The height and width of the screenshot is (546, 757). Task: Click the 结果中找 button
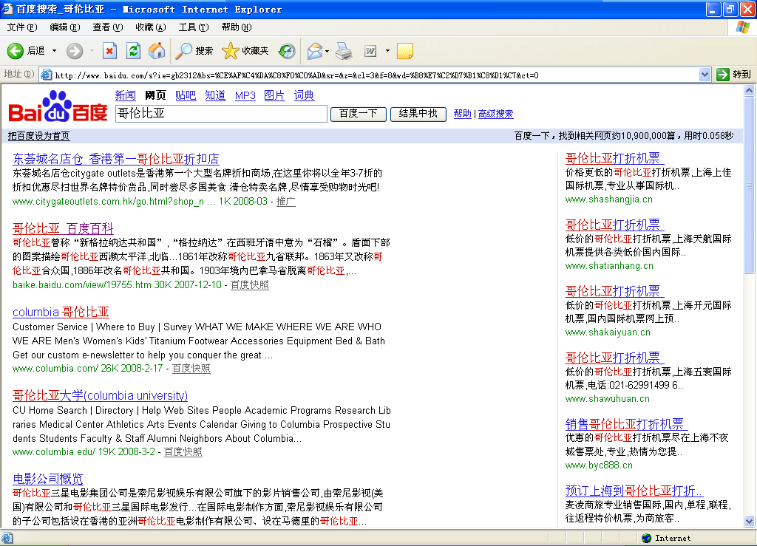(x=418, y=114)
